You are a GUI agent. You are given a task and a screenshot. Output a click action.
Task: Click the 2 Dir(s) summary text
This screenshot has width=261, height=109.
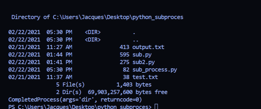[x=69, y=92]
